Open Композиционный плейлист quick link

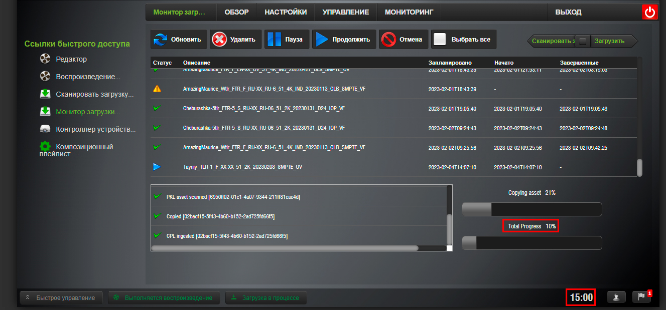pyautogui.click(x=76, y=150)
